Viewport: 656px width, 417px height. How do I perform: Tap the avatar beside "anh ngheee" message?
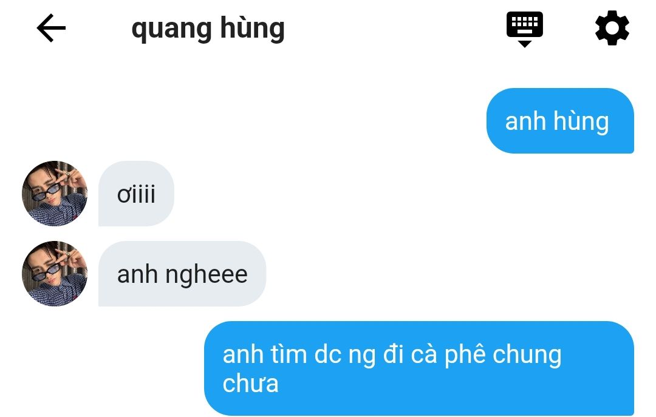point(55,274)
